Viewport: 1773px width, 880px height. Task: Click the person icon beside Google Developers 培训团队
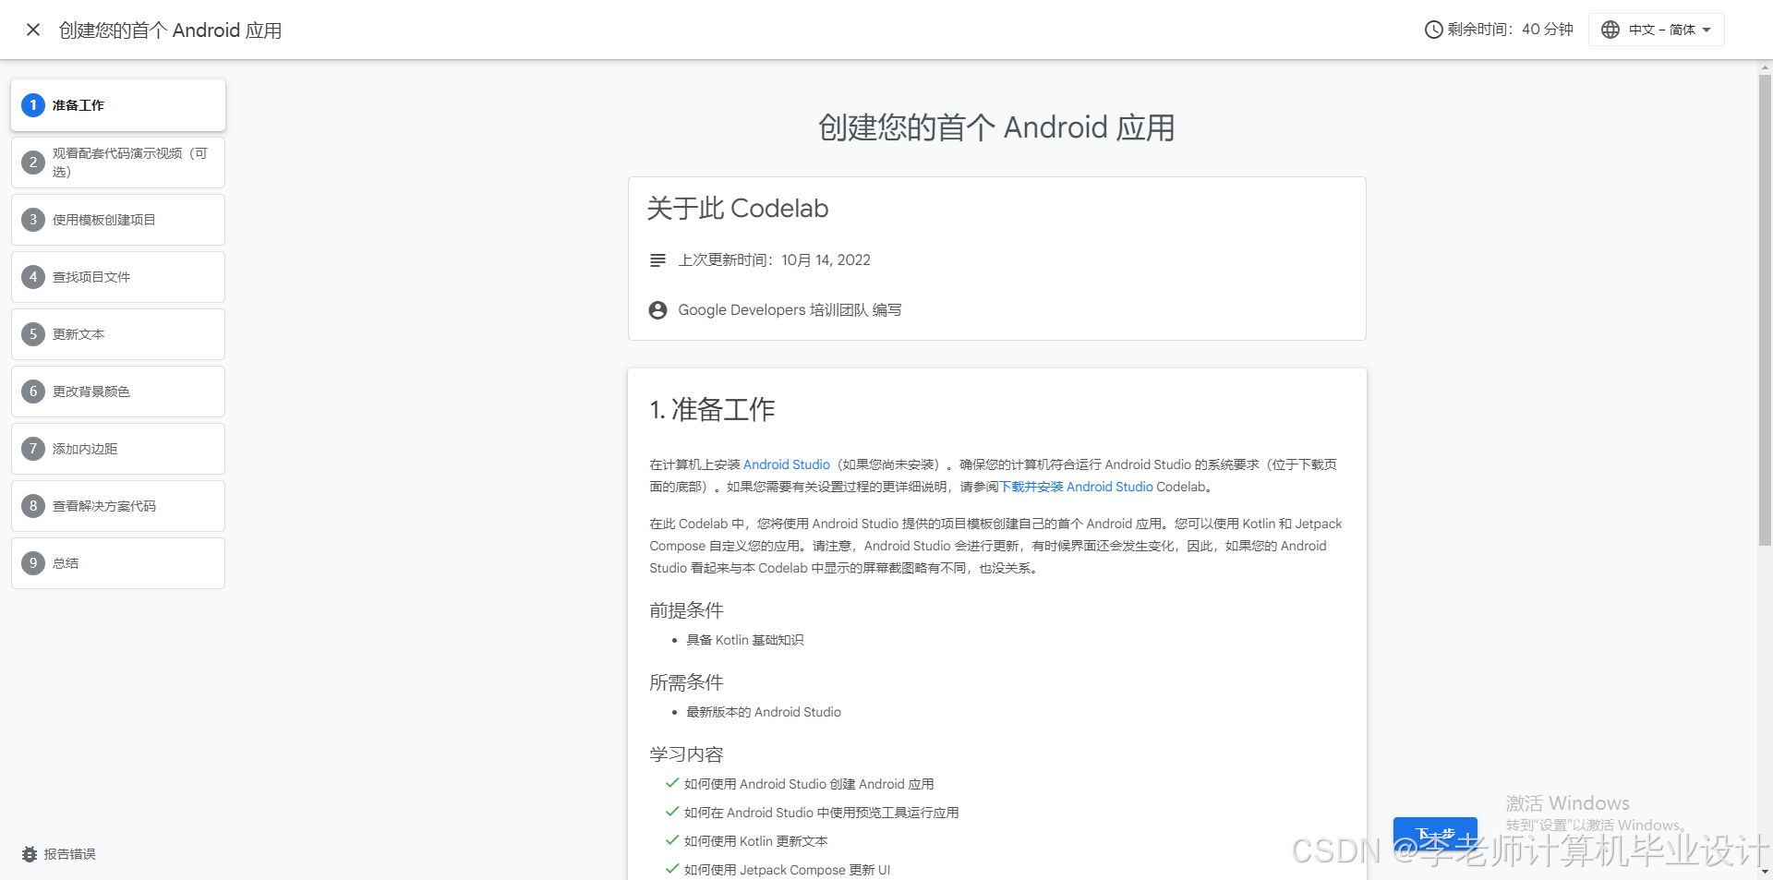(657, 309)
